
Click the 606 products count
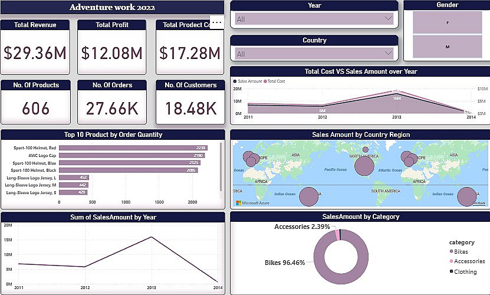click(35, 109)
